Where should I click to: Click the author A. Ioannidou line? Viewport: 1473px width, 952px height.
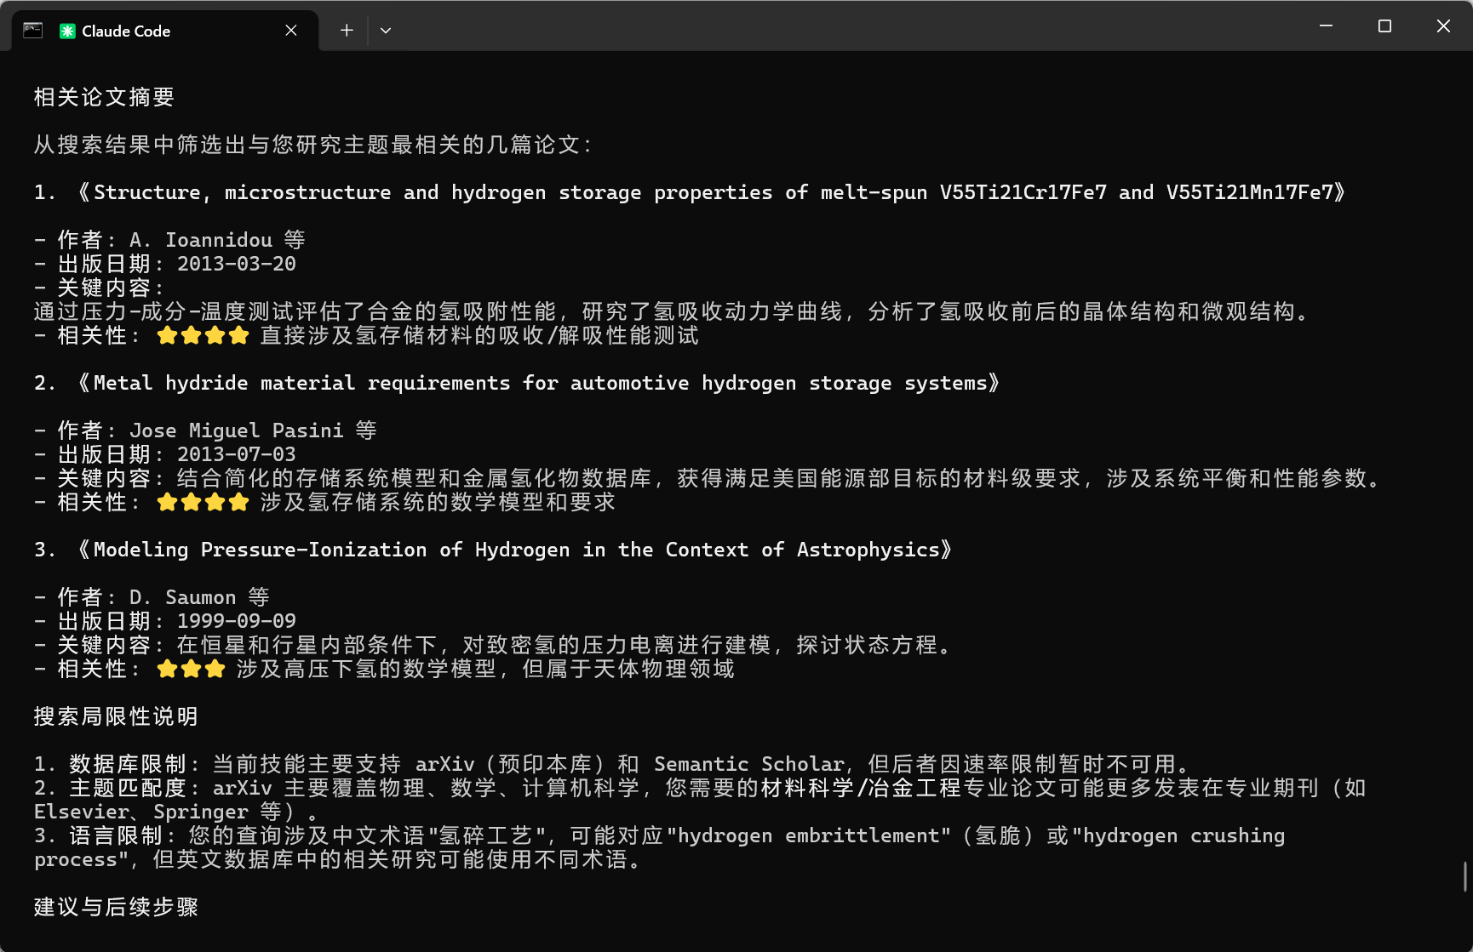click(x=169, y=240)
